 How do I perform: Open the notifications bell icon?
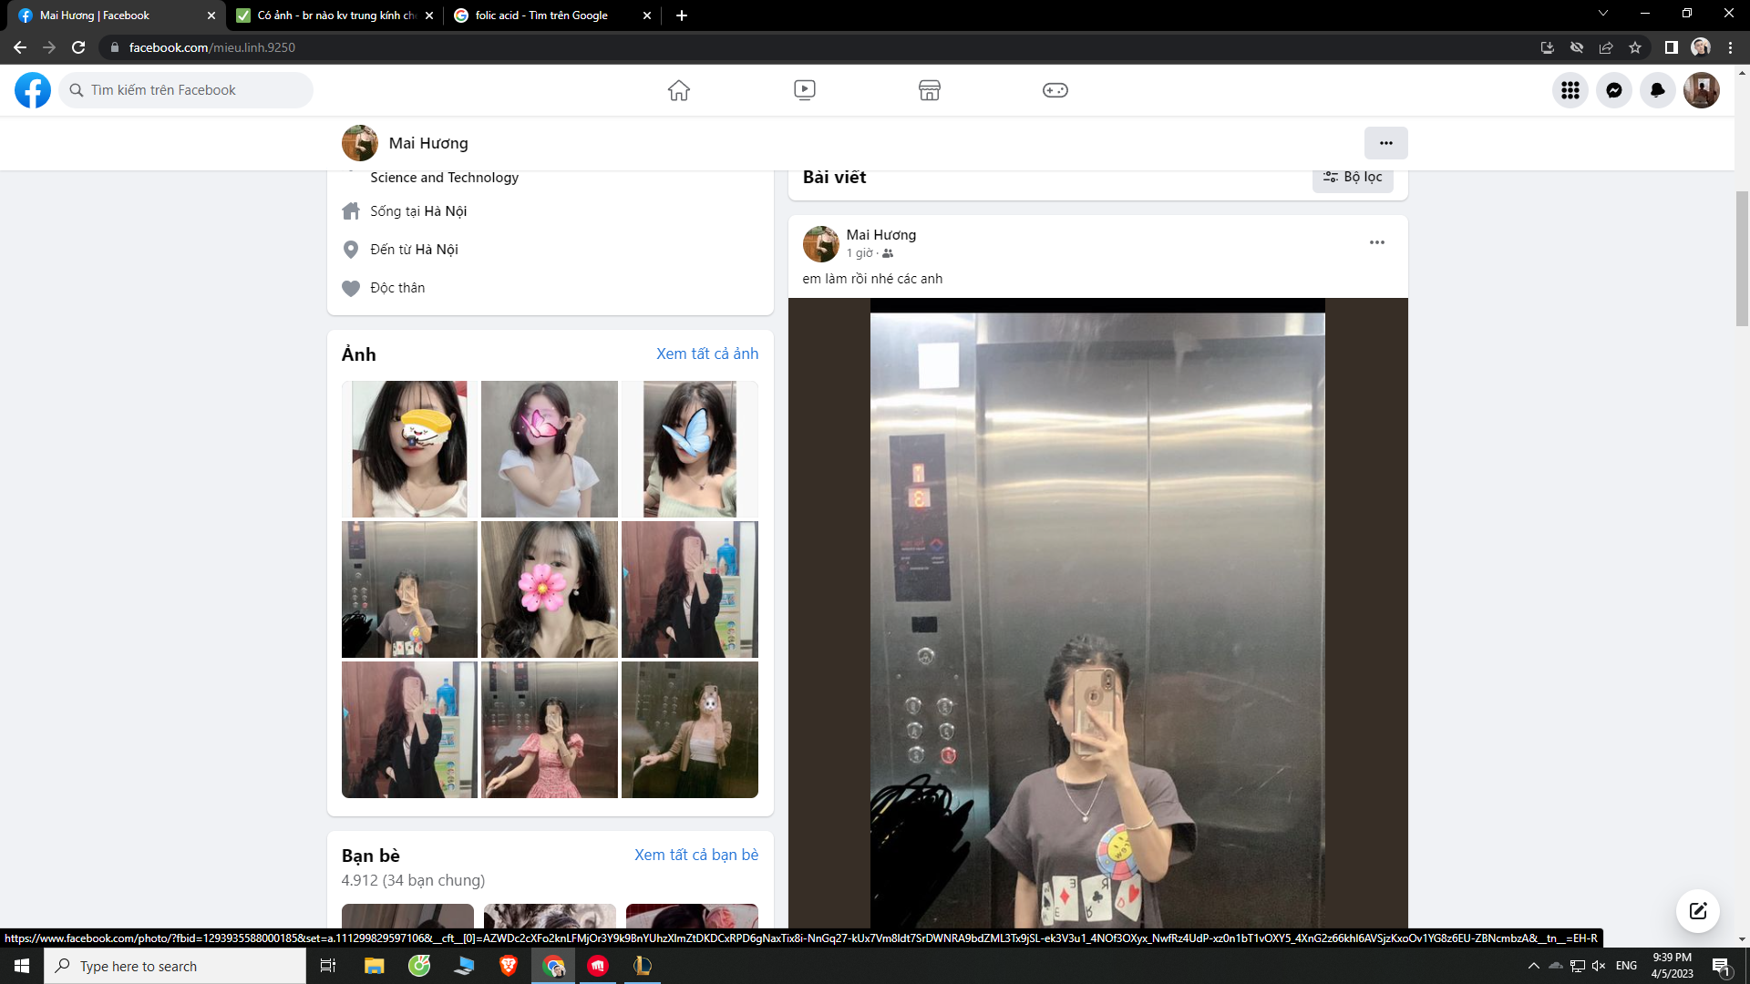tap(1657, 90)
